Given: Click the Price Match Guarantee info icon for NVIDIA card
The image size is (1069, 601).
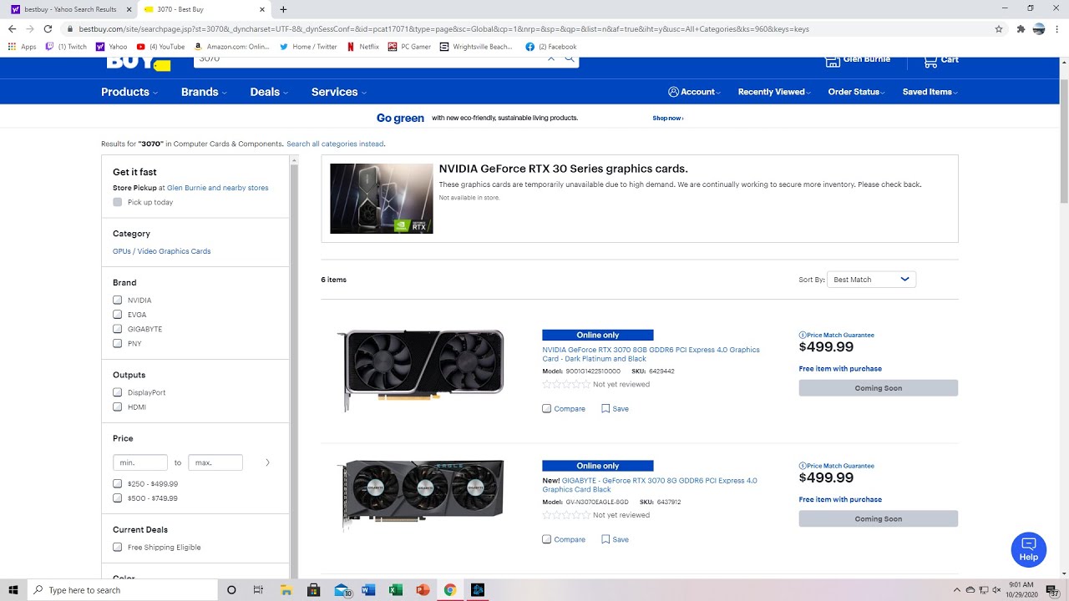Looking at the screenshot, I should tap(803, 335).
